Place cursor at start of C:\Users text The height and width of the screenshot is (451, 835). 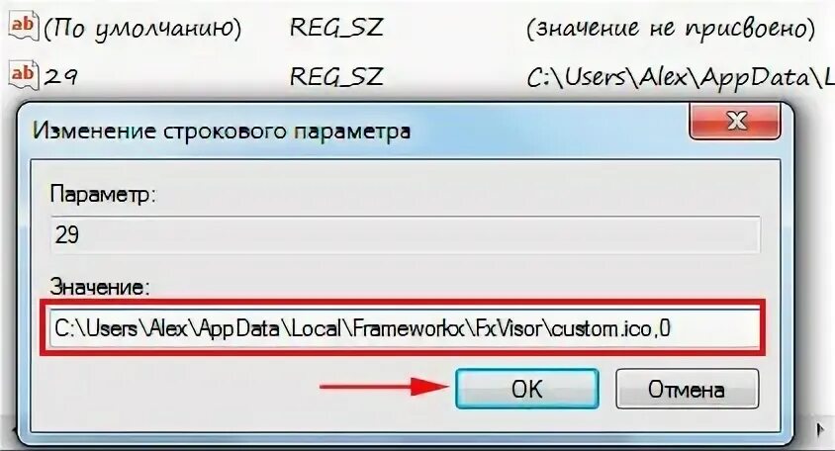[x=55, y=328]
